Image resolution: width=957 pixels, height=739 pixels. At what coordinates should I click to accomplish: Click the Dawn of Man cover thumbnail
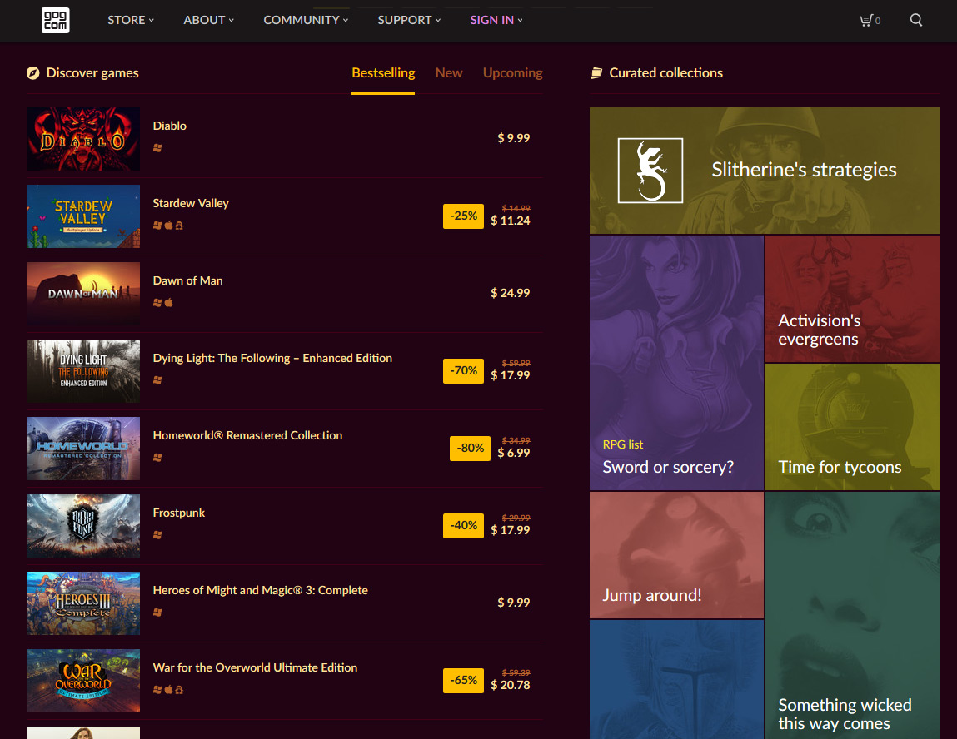(x=83, y=294)
